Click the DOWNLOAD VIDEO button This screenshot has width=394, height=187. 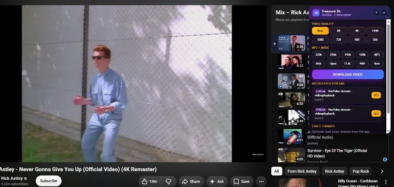point(347,74)
